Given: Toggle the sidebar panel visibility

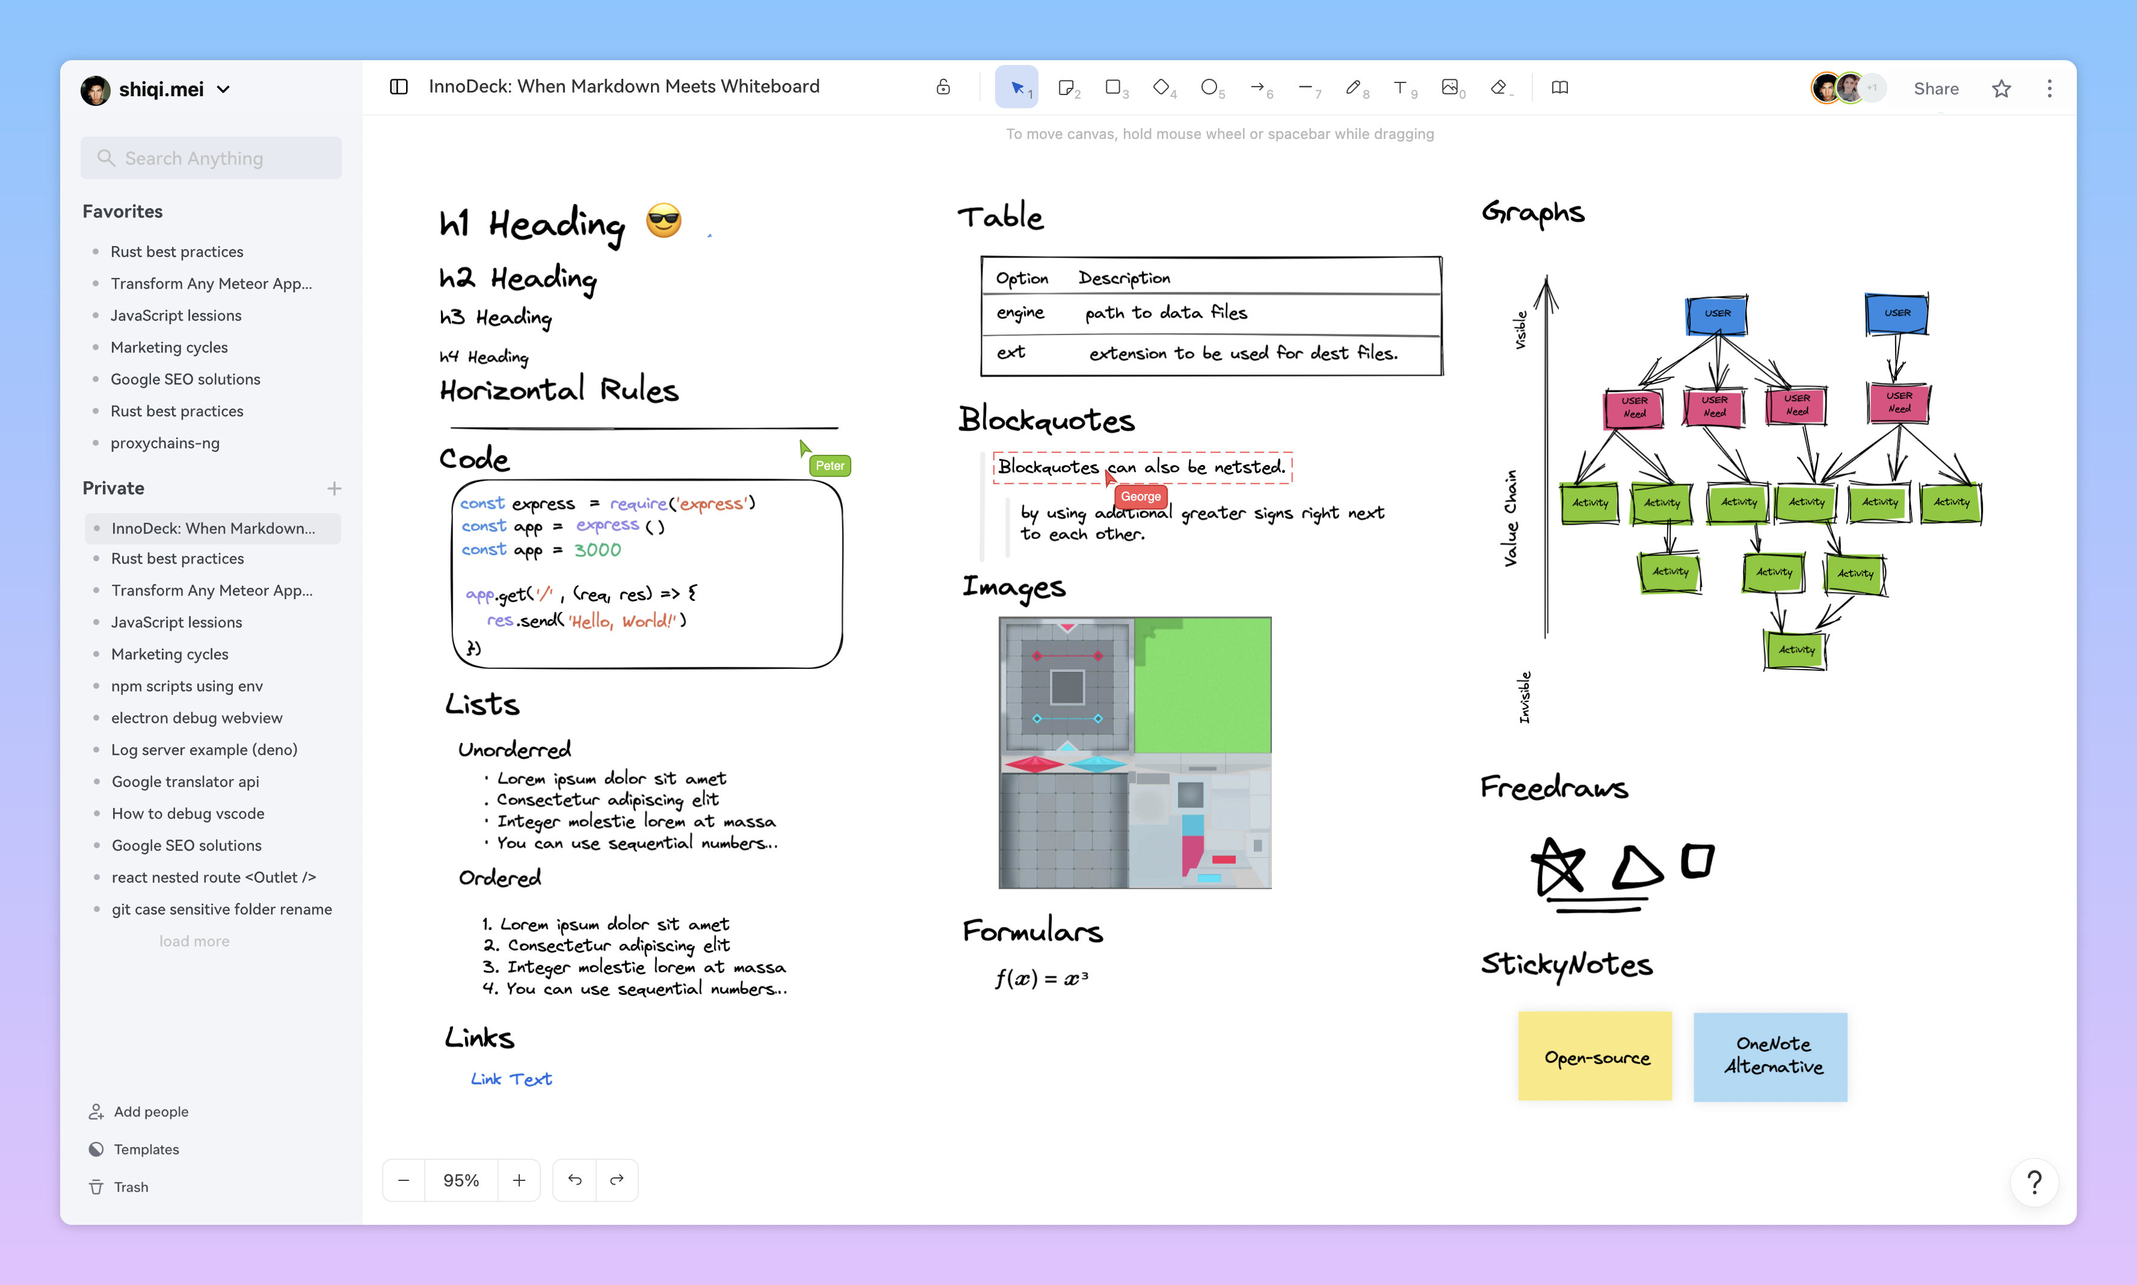Looking at the screenshot, I should click(398, 87).
